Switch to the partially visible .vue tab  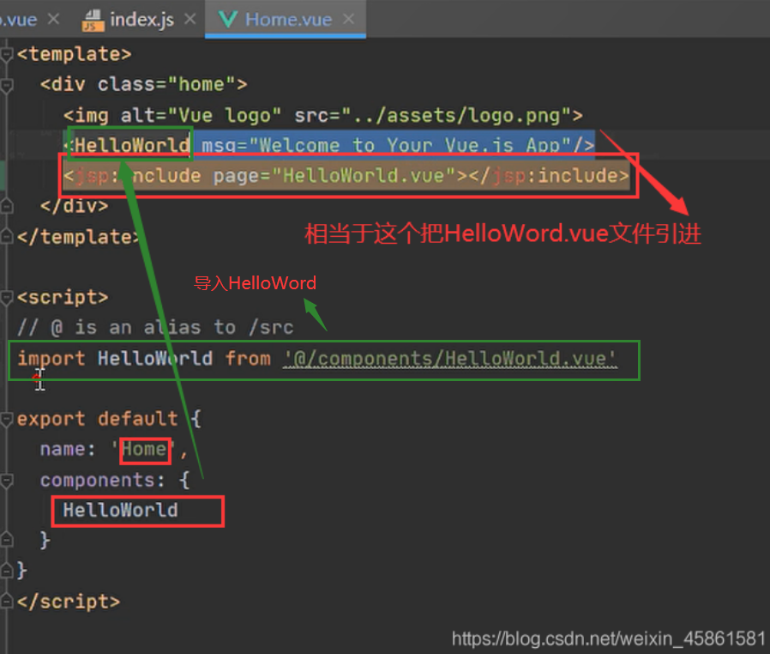18,20
